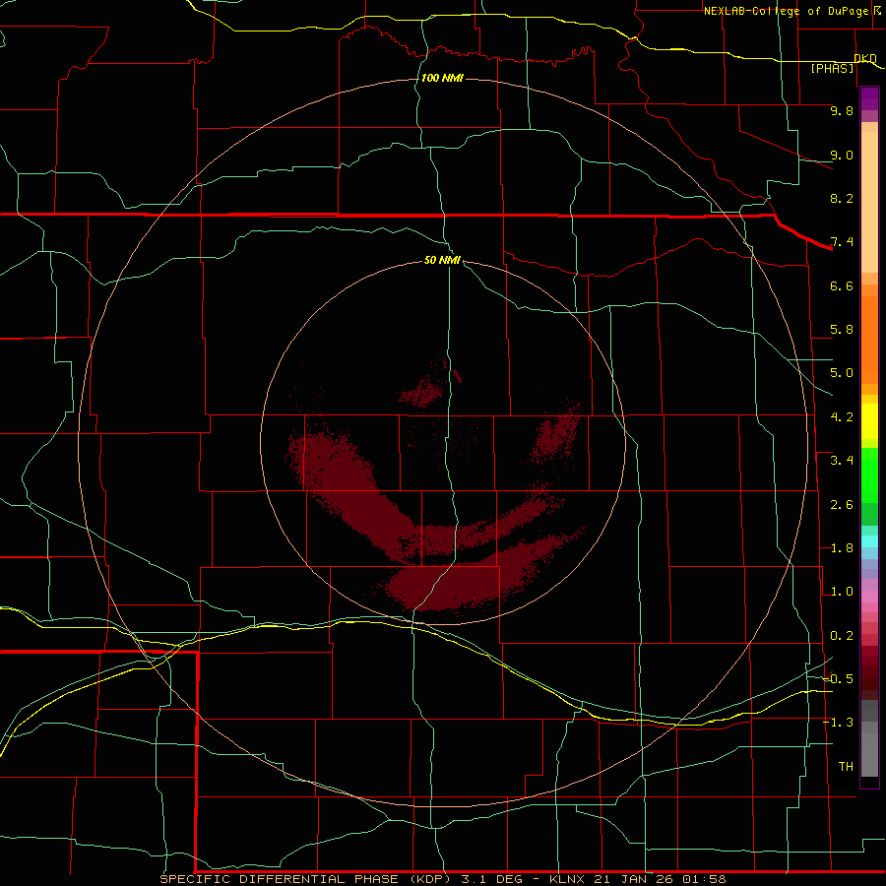Viewport: 886px width, 886px height.
Task: Click the 5.8 legend value
Action: click(842, 330)
